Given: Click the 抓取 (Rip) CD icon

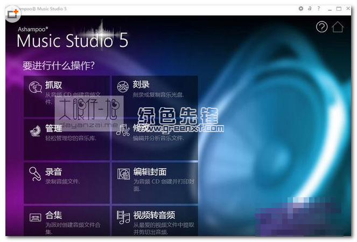Looking at the screenshot, I should [36, 87].
